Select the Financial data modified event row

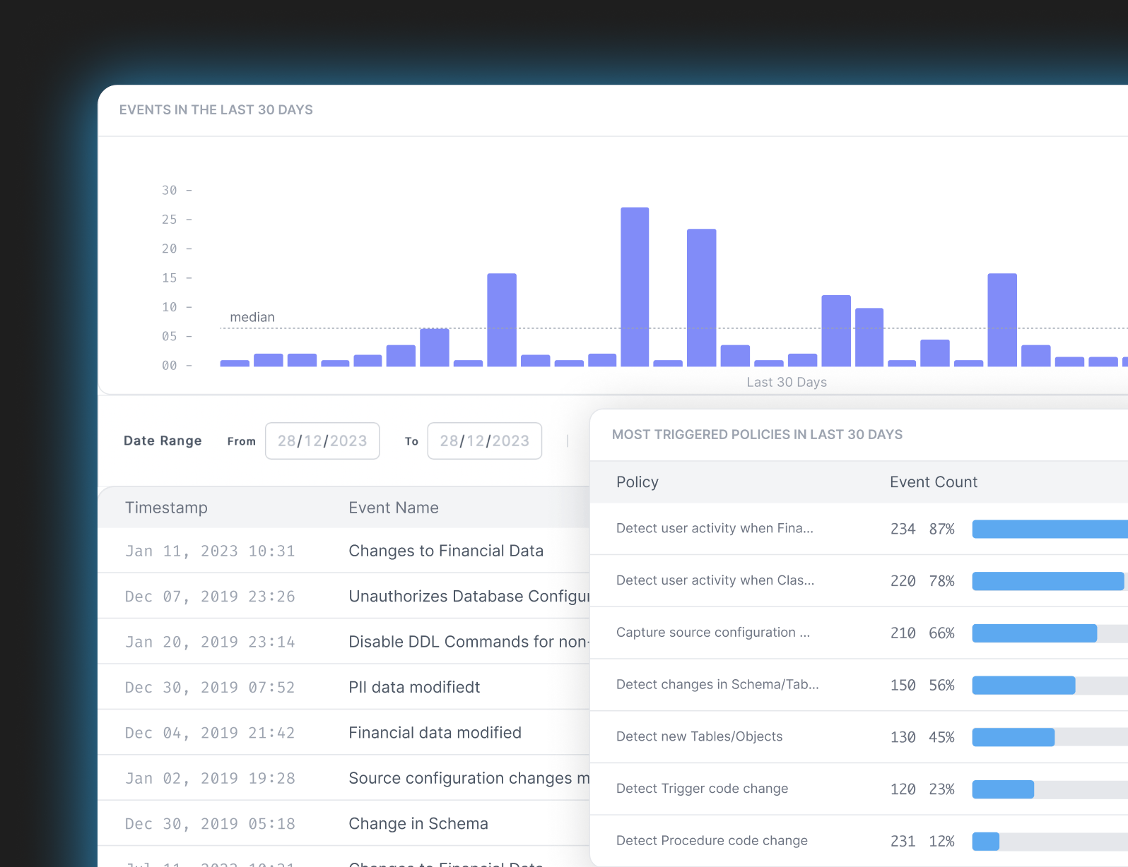click(x=435, y=733)
